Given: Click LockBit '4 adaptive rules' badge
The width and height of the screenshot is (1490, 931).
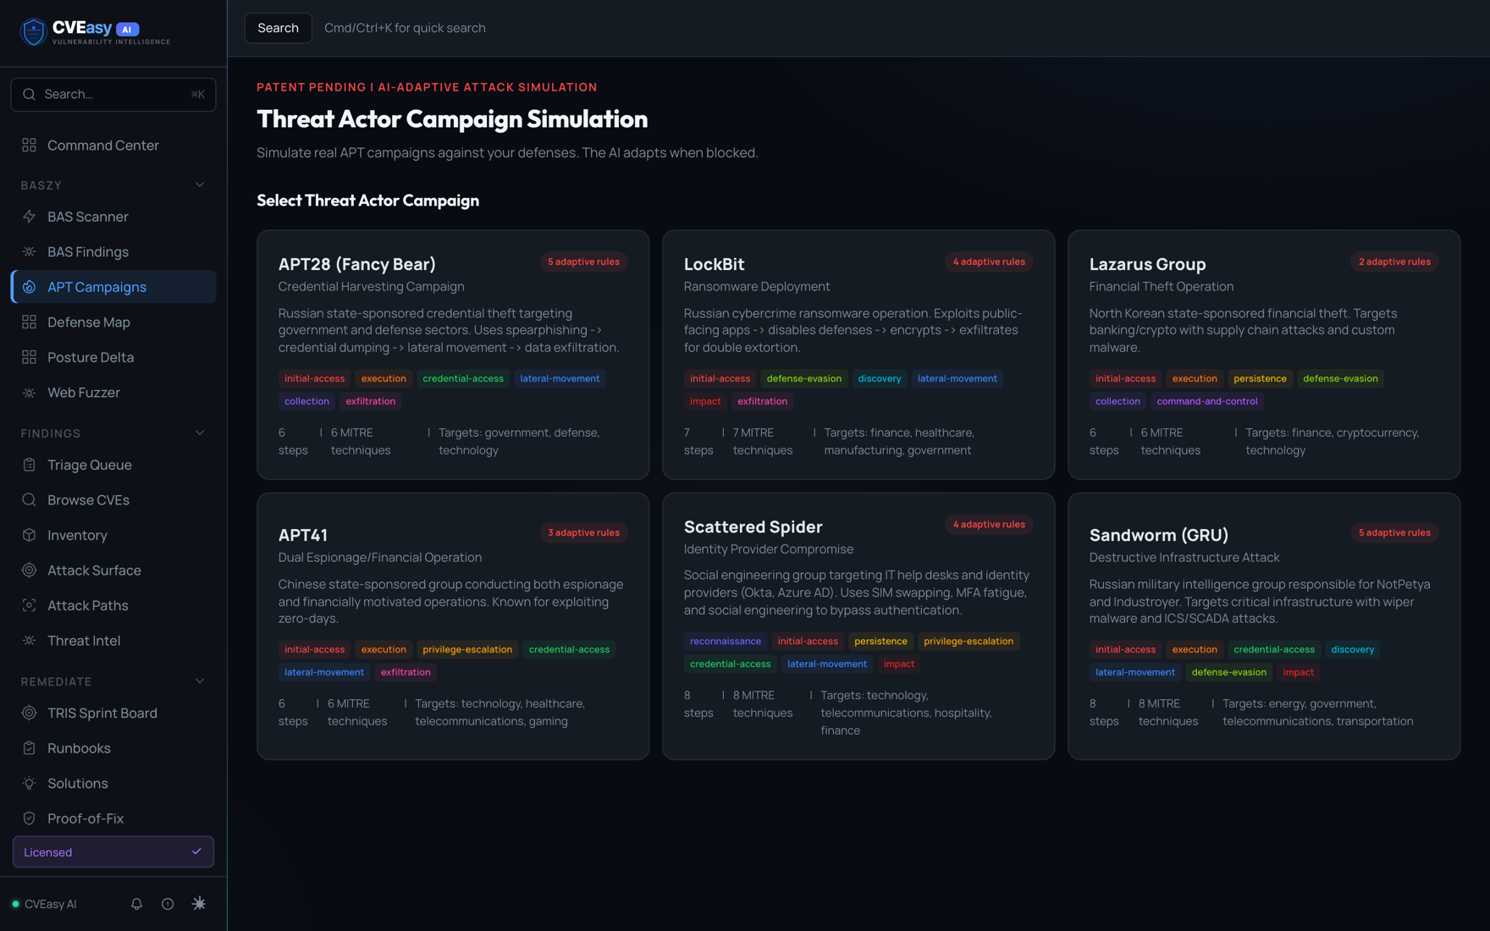Looking at the screenshot, I should coord(989,262).
